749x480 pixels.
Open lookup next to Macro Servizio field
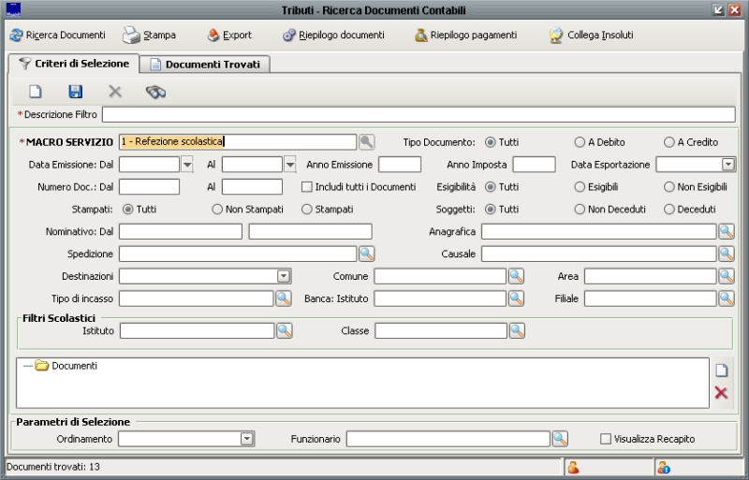pos(366,142)
